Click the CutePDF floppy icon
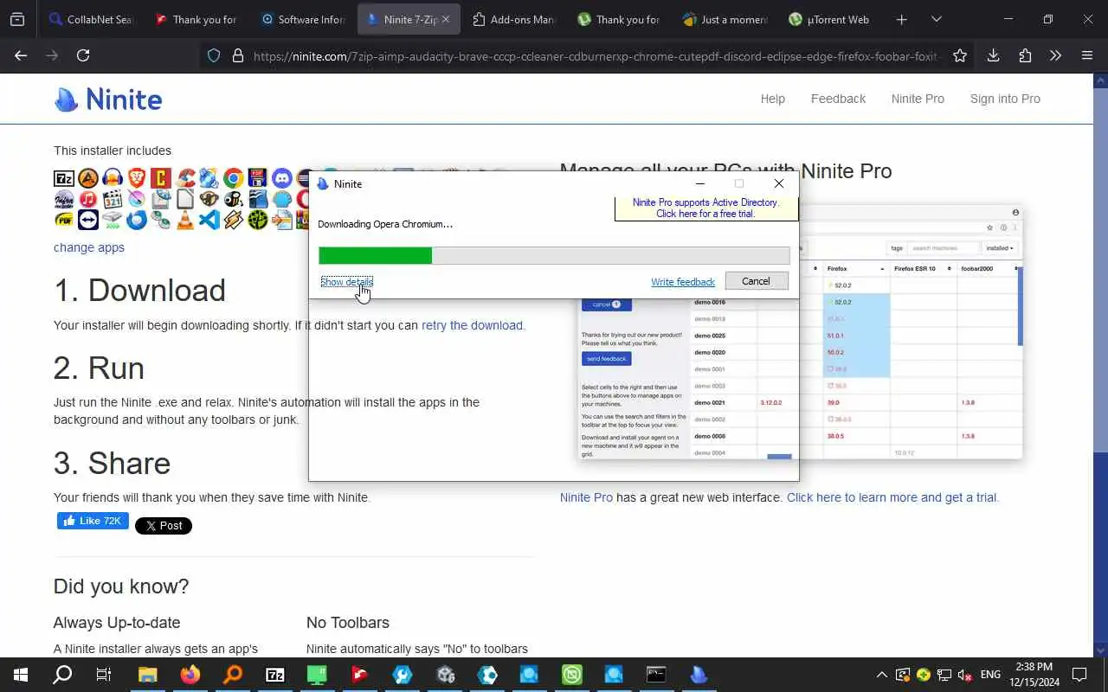Screen dimensions: 1108x692 (x=257, y=179)
